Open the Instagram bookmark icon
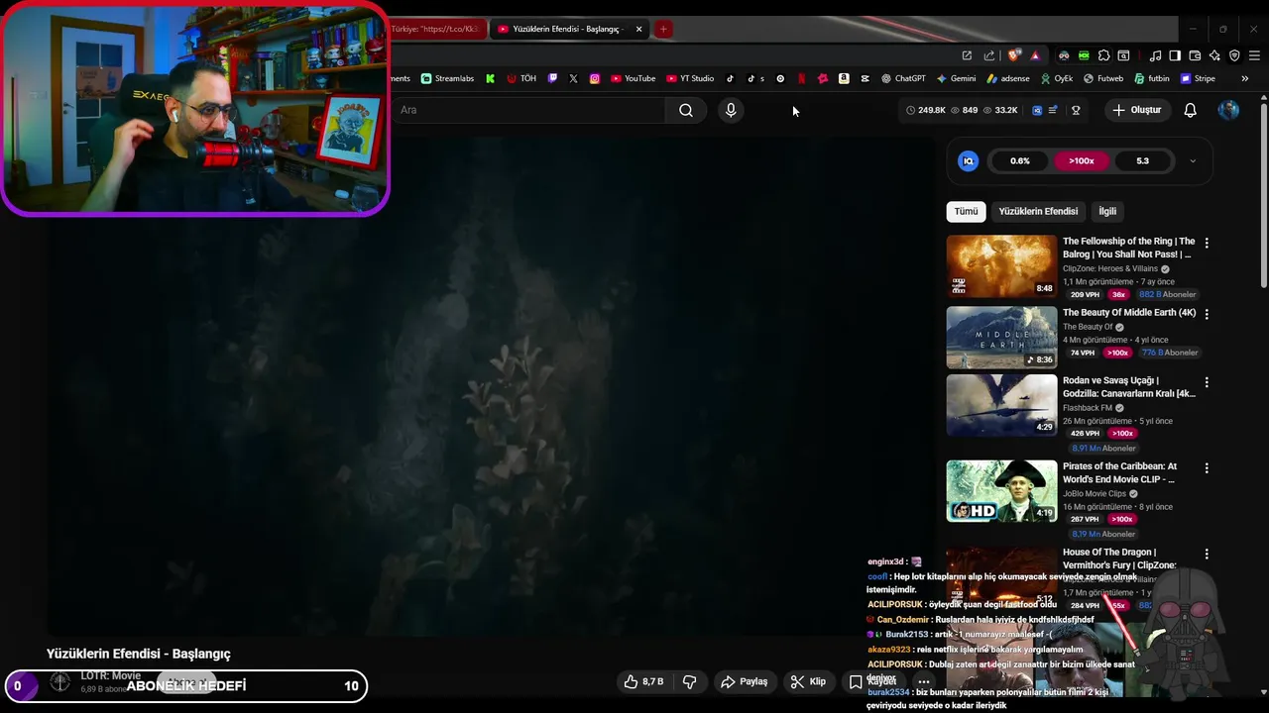This screenshot has height=713, width=1269. click(x=595, y=78)
